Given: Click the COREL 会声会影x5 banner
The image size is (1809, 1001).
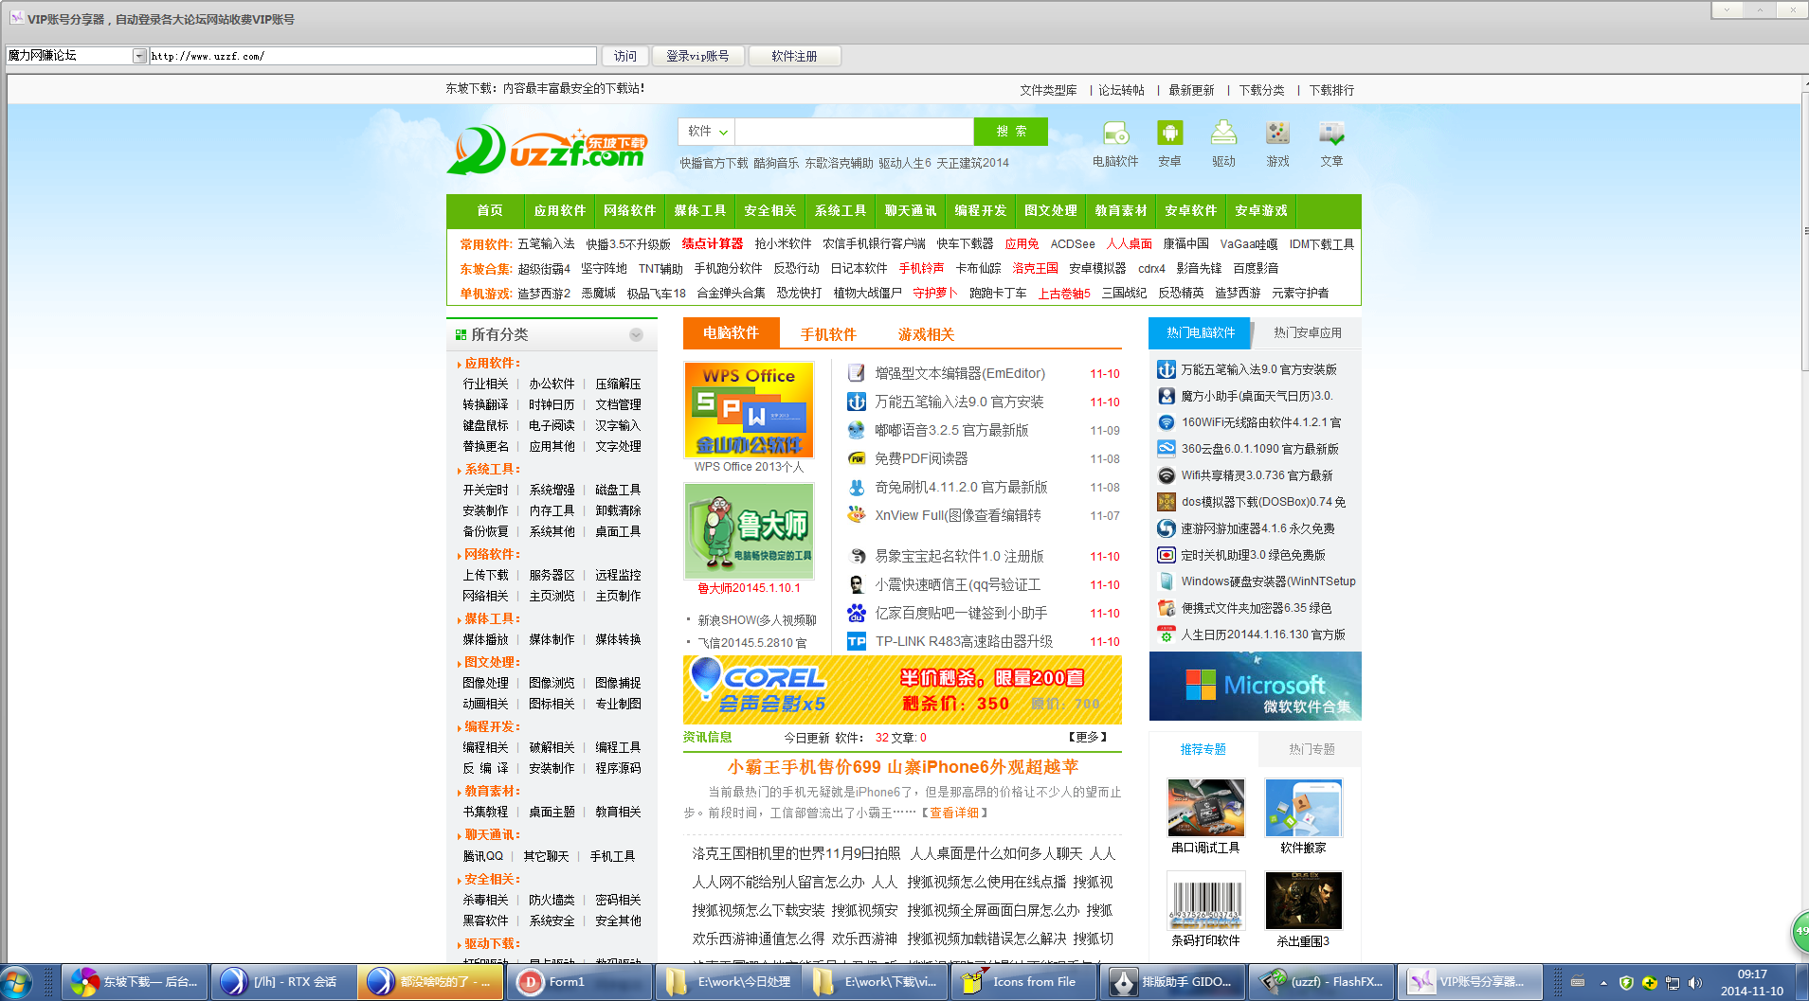Looking at the screenshot, I should pos(902,689).
